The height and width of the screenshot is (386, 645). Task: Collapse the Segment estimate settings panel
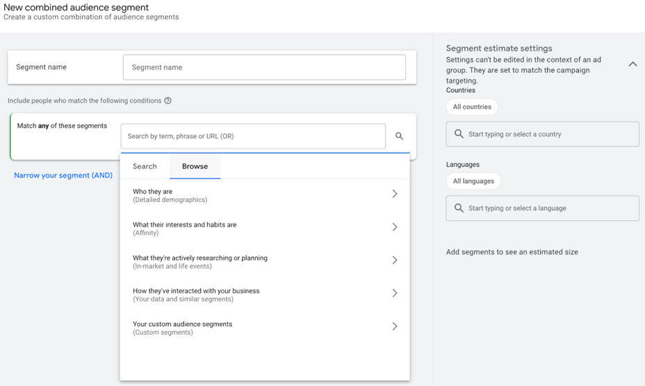(x=632, y=64)
